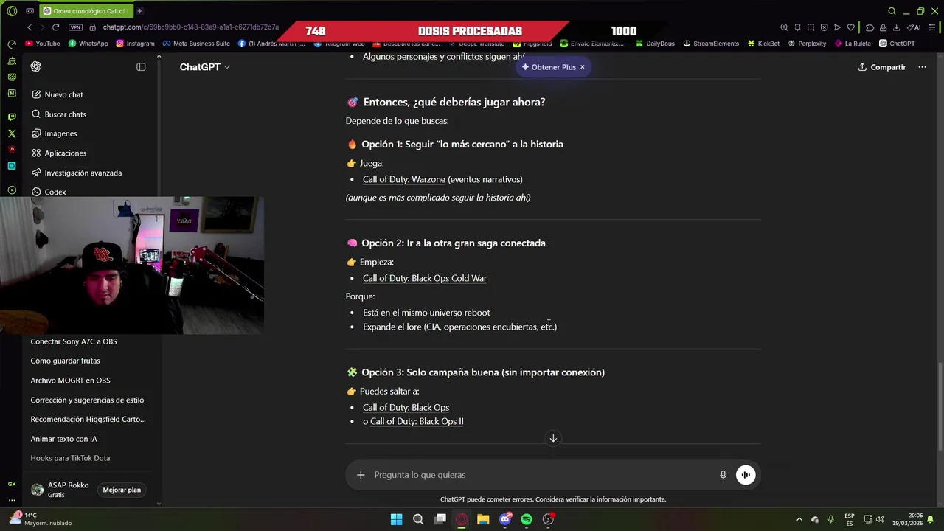Open the Meta Business Suite bookmark
This screenshot has width=944, height=531.
coord(196,44)
